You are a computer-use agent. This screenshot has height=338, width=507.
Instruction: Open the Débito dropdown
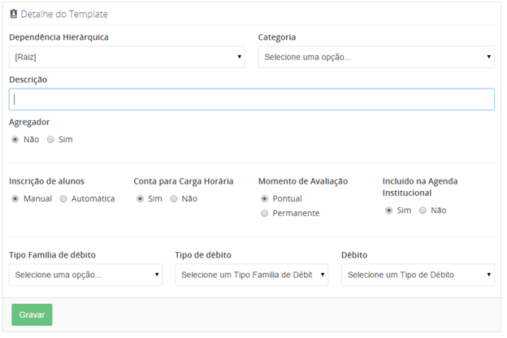[x=418, y=275]
